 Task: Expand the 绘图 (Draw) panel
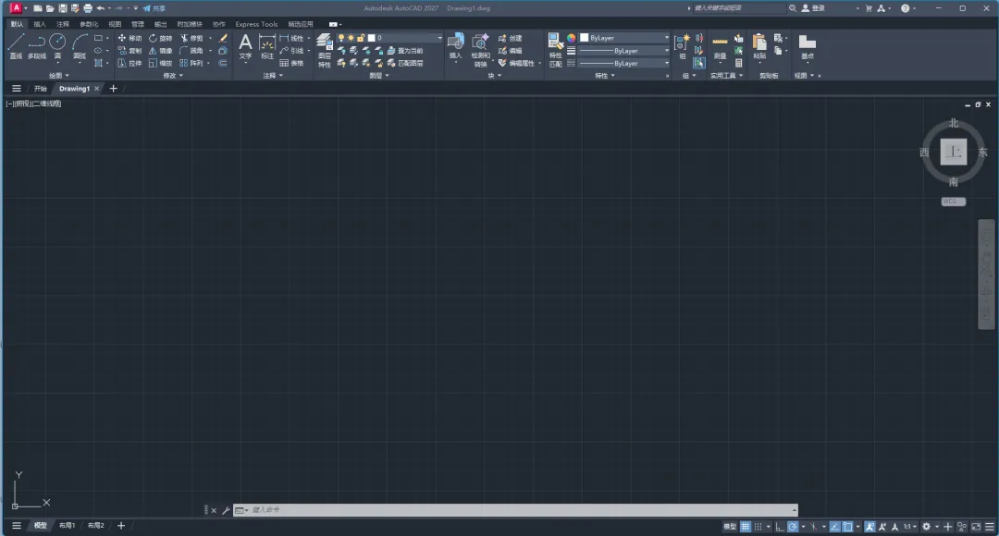59,75
